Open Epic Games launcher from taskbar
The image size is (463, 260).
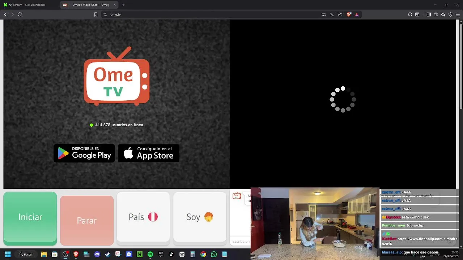161,254
